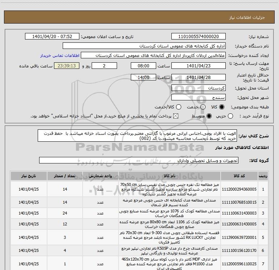
Task: Click price validity time 14:00
Action: (143, 77)
